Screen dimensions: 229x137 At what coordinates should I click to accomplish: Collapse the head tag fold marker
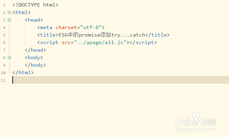coord(9,20)
